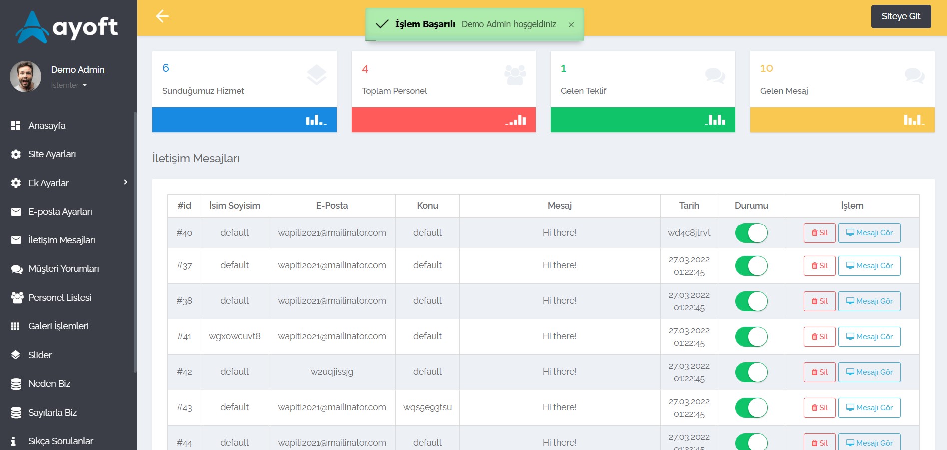Click the envelope icon next to E-posta Ayarları
This screenshot has width=947, height=450.
[x=16, y=212]
